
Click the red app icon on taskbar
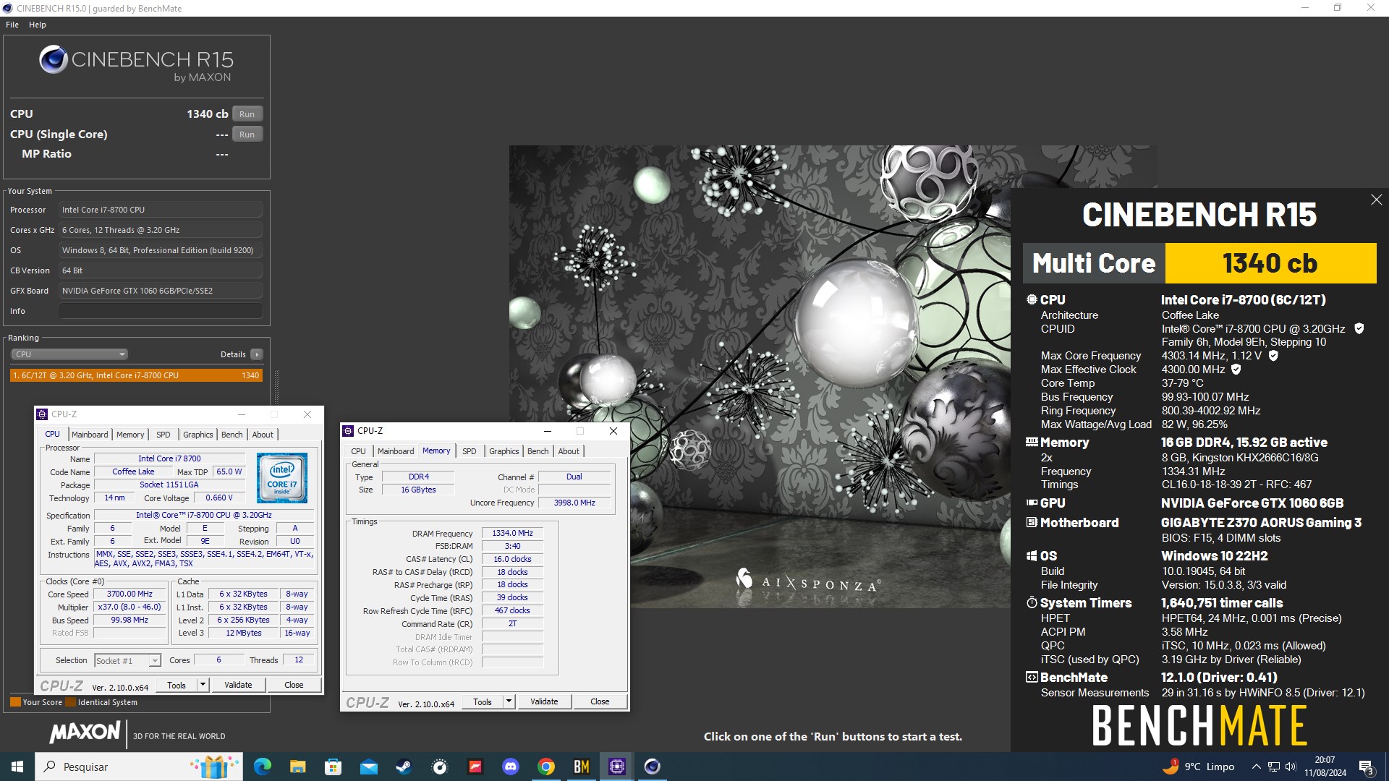(x=475, y=767)
